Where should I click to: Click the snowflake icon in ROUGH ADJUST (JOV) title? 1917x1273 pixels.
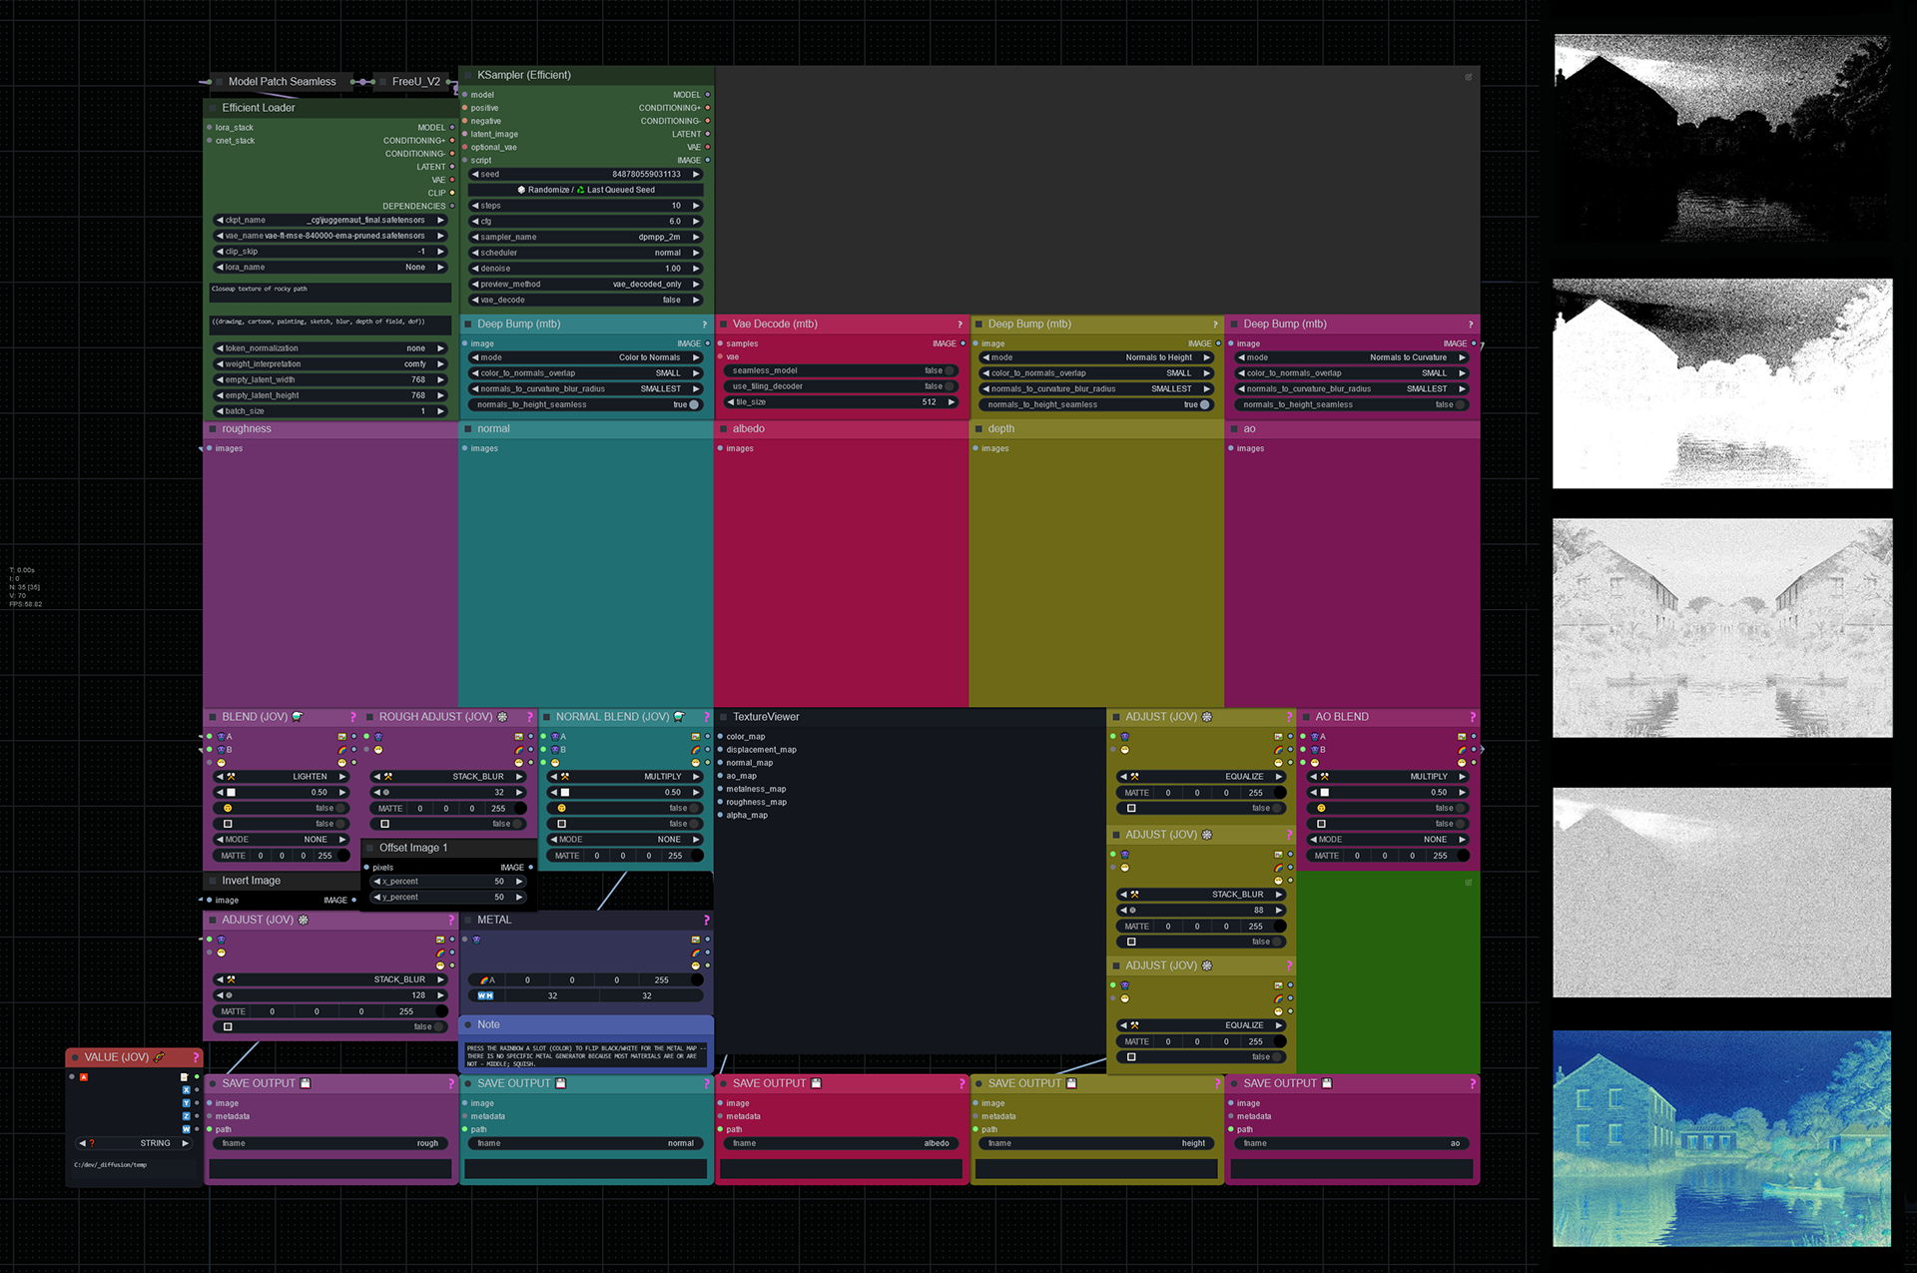pyautogui.click(x=502, y=717)
